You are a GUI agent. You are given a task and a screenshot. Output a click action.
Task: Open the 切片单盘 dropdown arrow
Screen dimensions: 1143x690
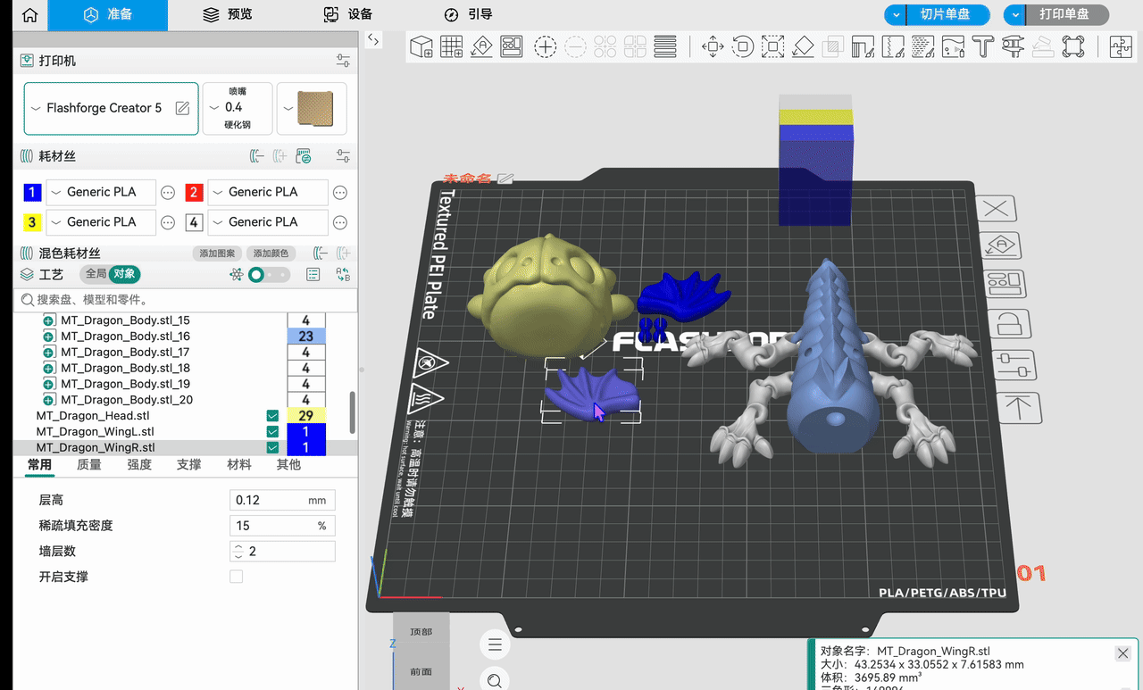896,15
